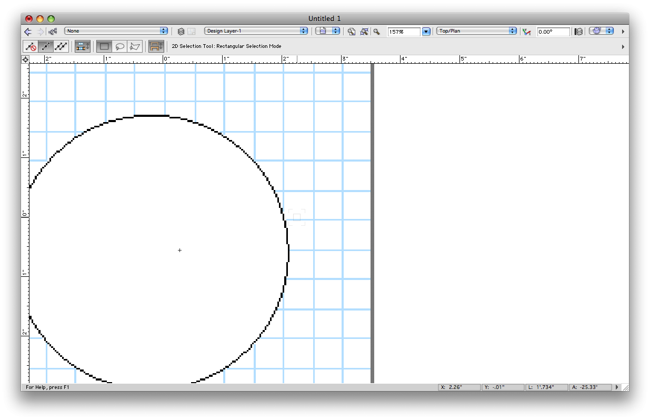Open the Class dropdown showing None
This screenshot has width=650, height=420.
click(116, 31)
